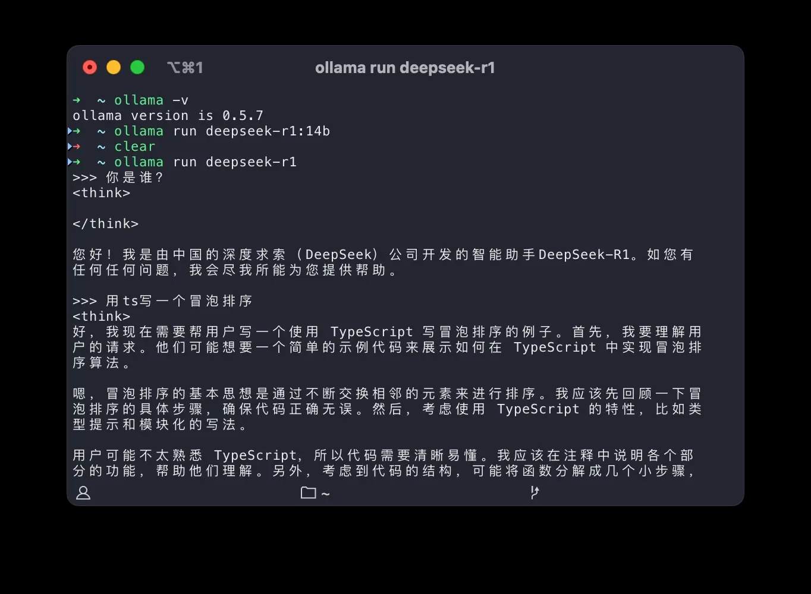Click the line starting '户的请求。他们可能想要'

(x=387, y=347)
